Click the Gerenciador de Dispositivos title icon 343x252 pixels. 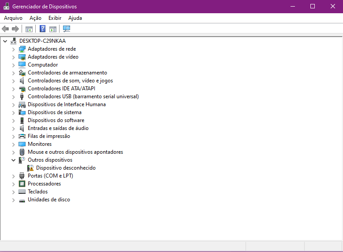pyautogui.click(x=6, y=6)
